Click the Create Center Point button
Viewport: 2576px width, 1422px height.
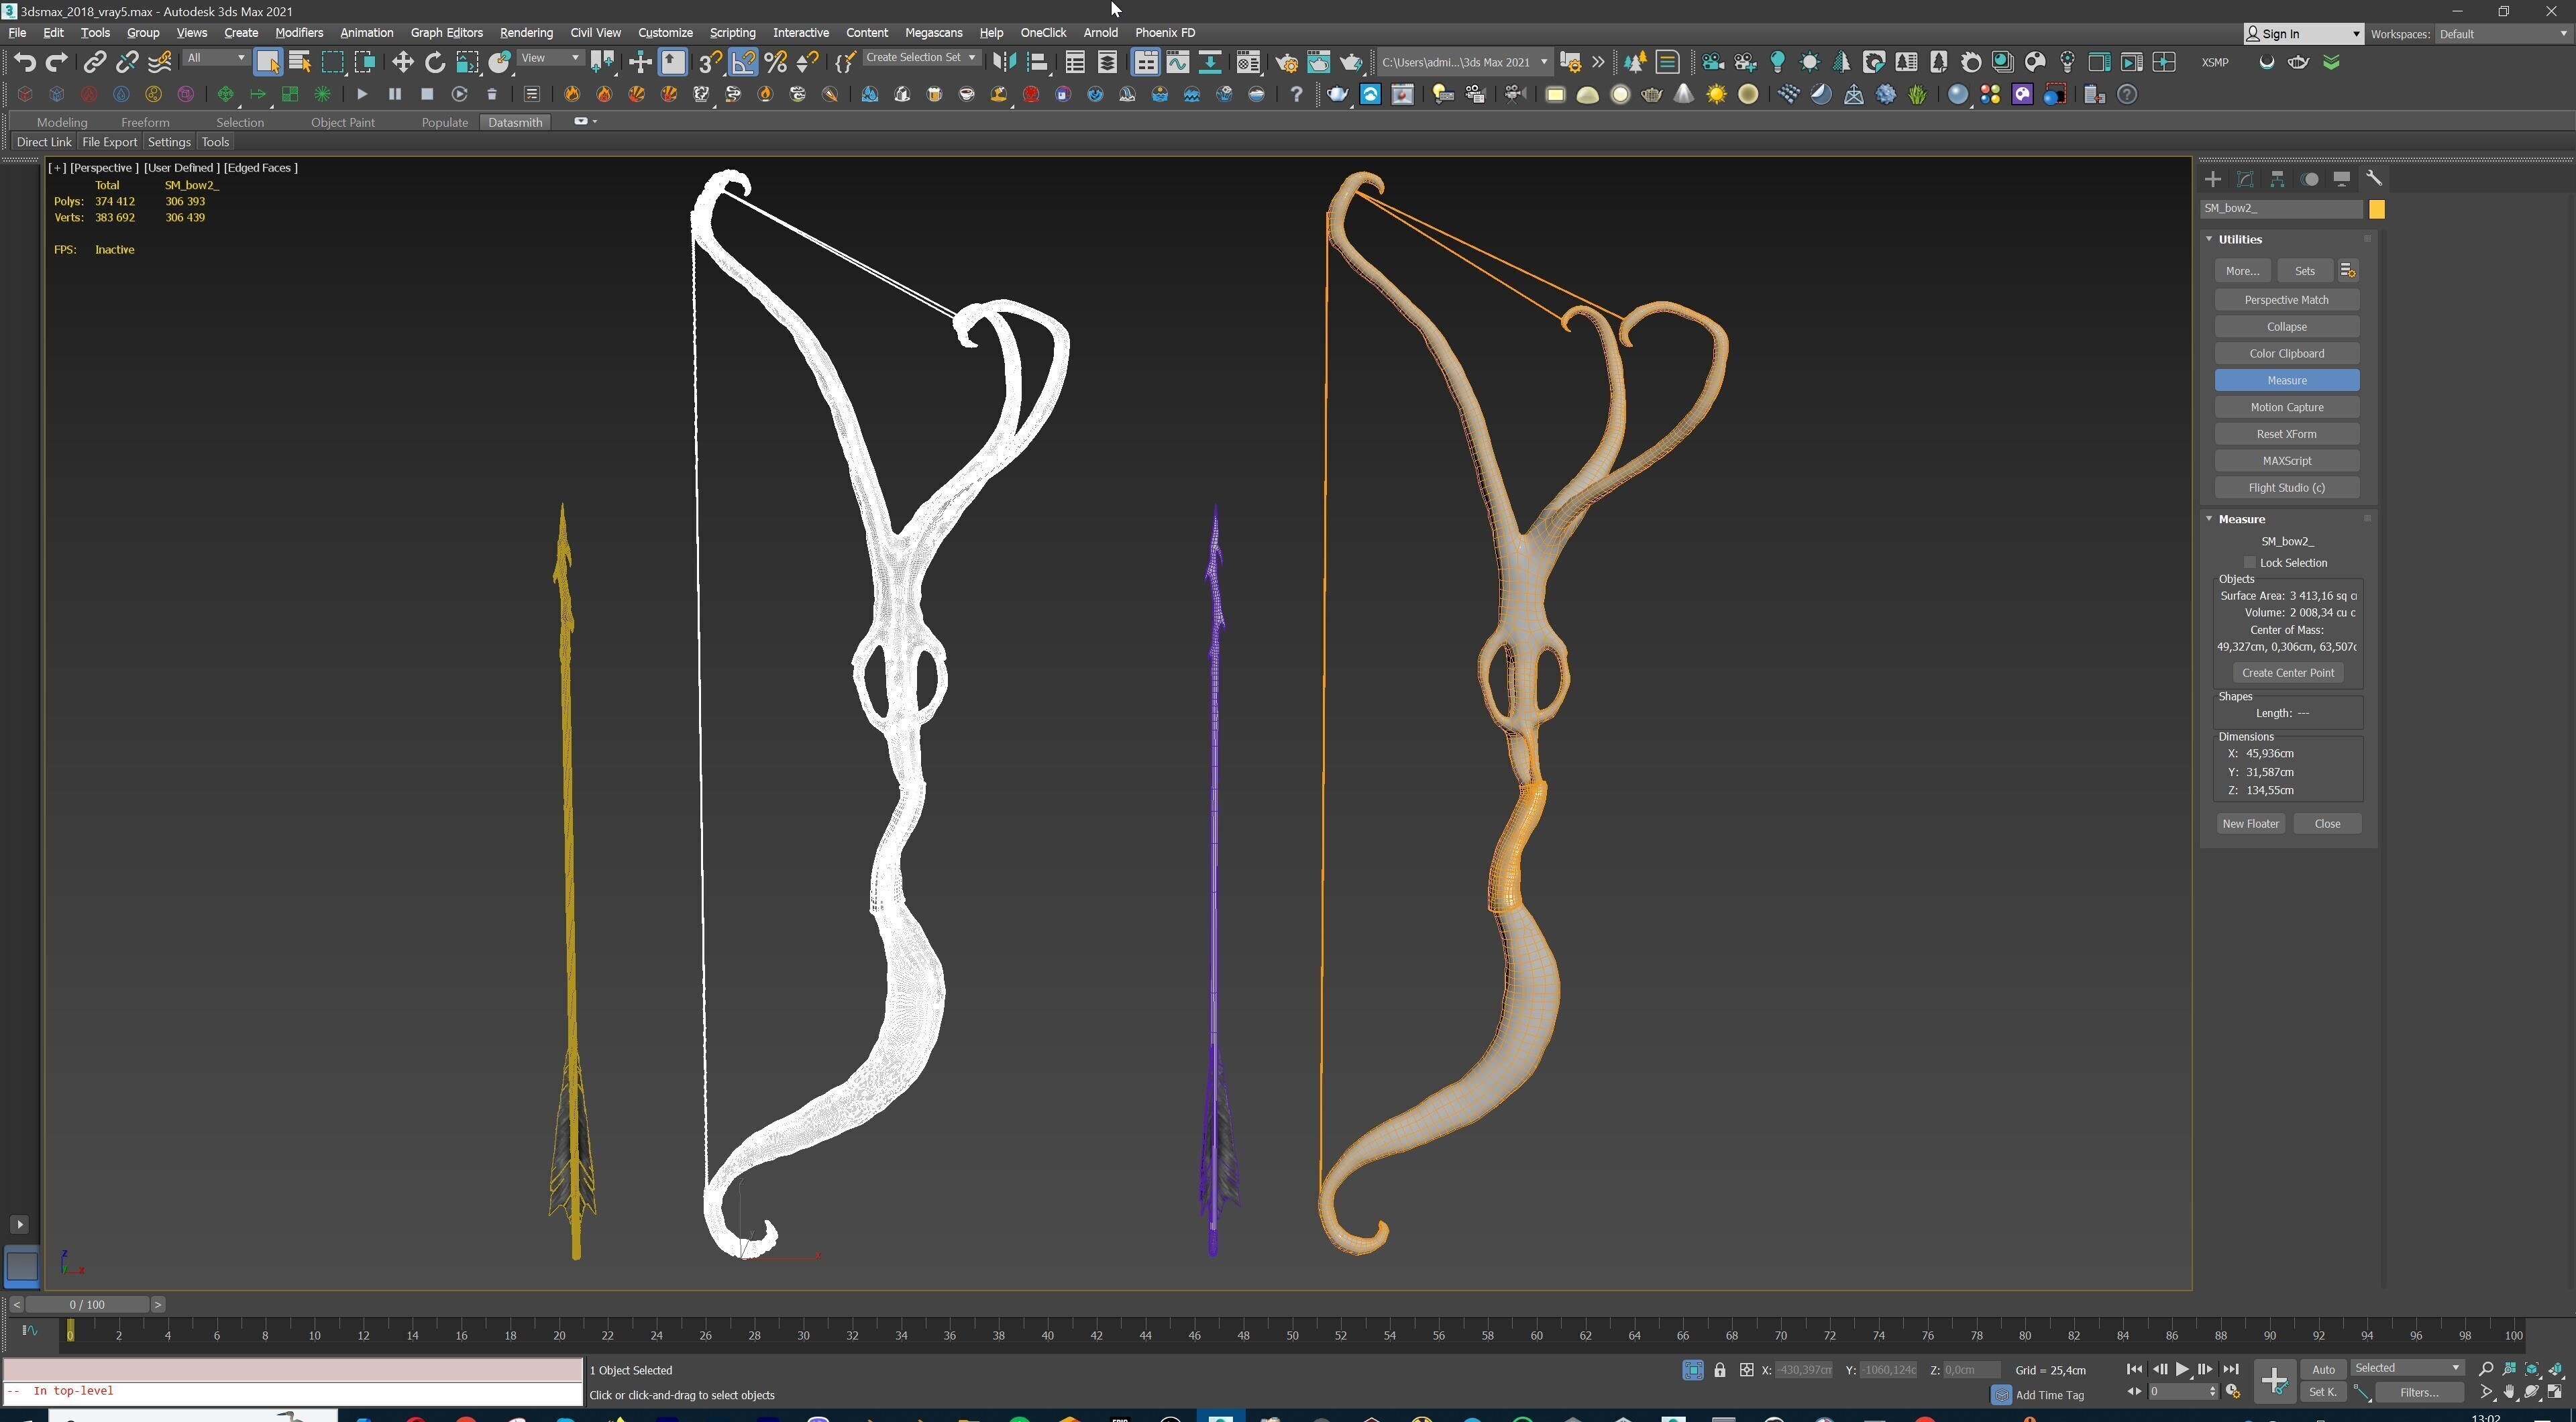[2287, 673]
